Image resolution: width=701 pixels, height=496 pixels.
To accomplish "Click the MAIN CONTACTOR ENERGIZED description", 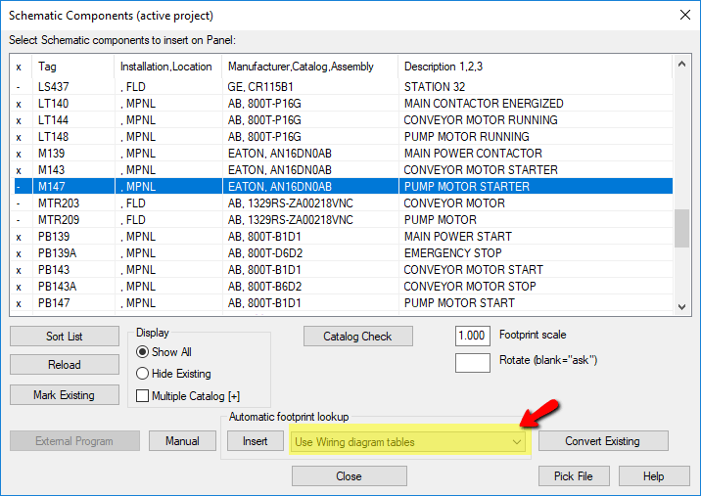I will (x=484, y=104).
